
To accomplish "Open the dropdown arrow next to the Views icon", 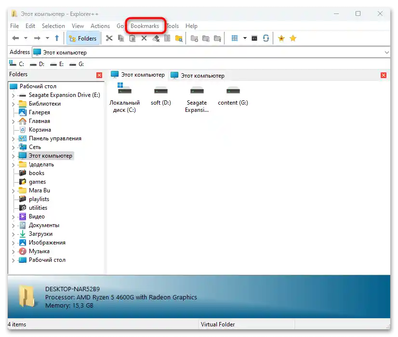I will coord(244,38).
